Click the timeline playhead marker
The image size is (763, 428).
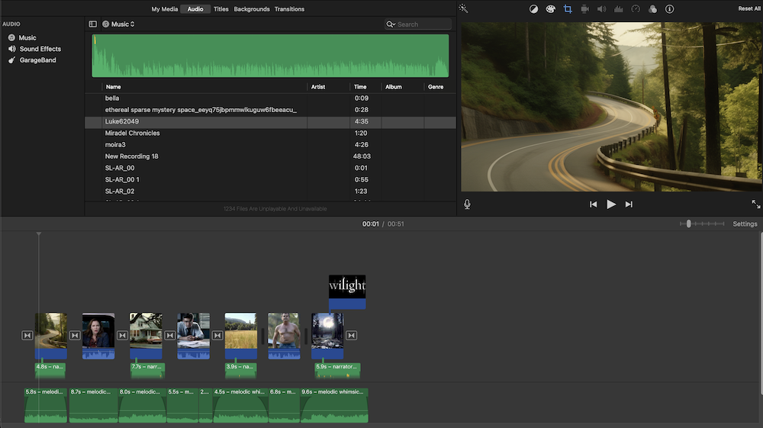[38, 234]
